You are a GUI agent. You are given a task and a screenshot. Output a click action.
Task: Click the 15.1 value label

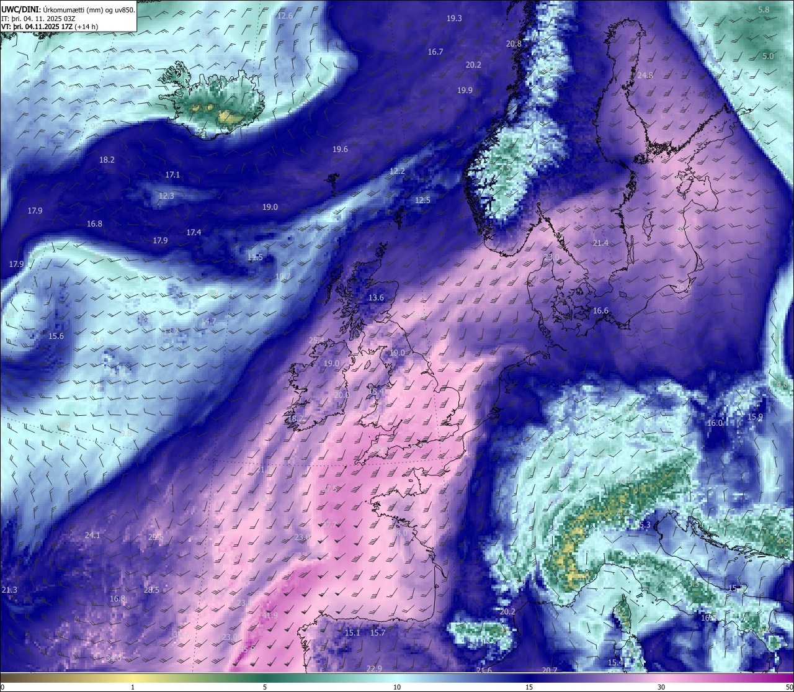tap(352, 633)
